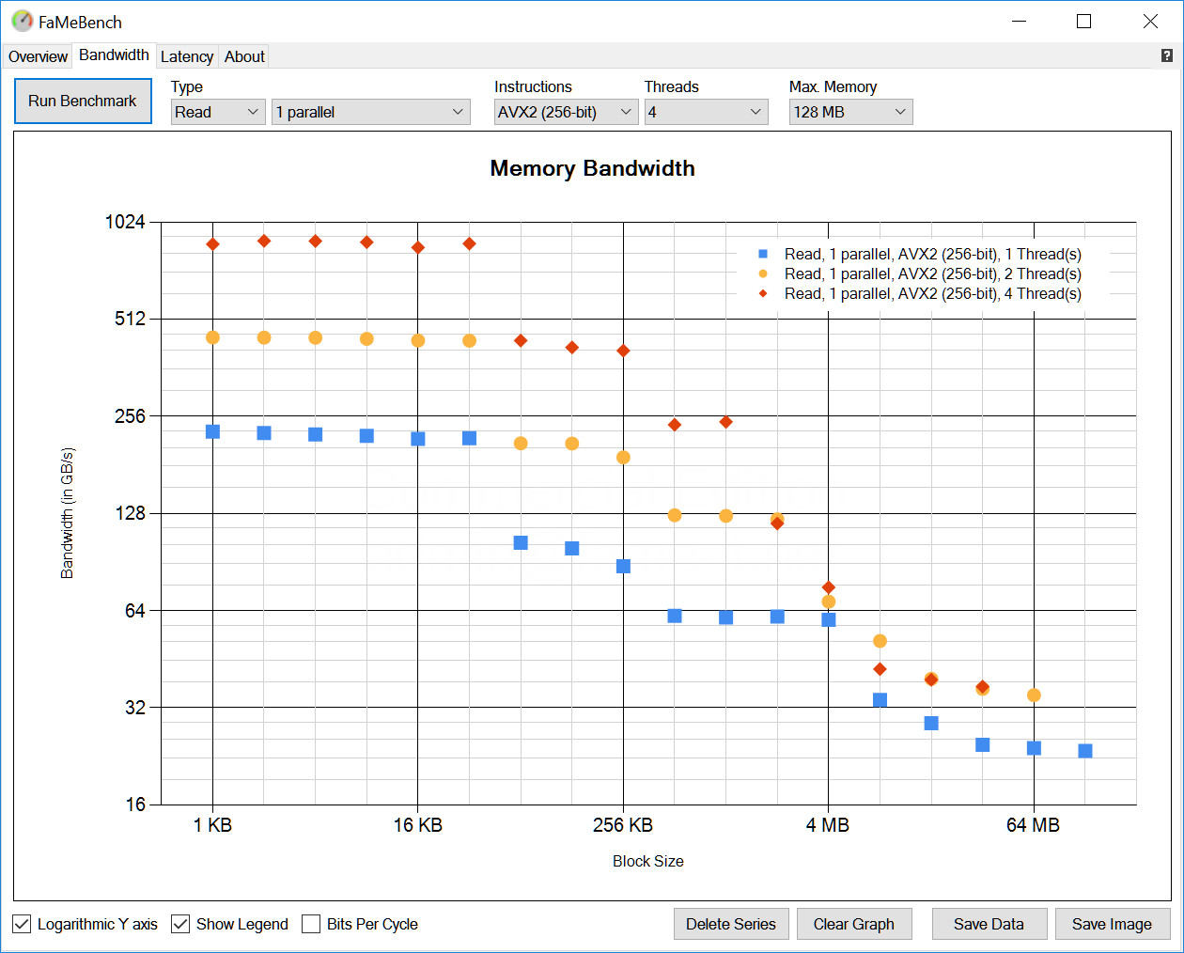1184x953 pixels.
Task: Click the 64 Y-axis tick label
Action: click(x=135, y=611)
